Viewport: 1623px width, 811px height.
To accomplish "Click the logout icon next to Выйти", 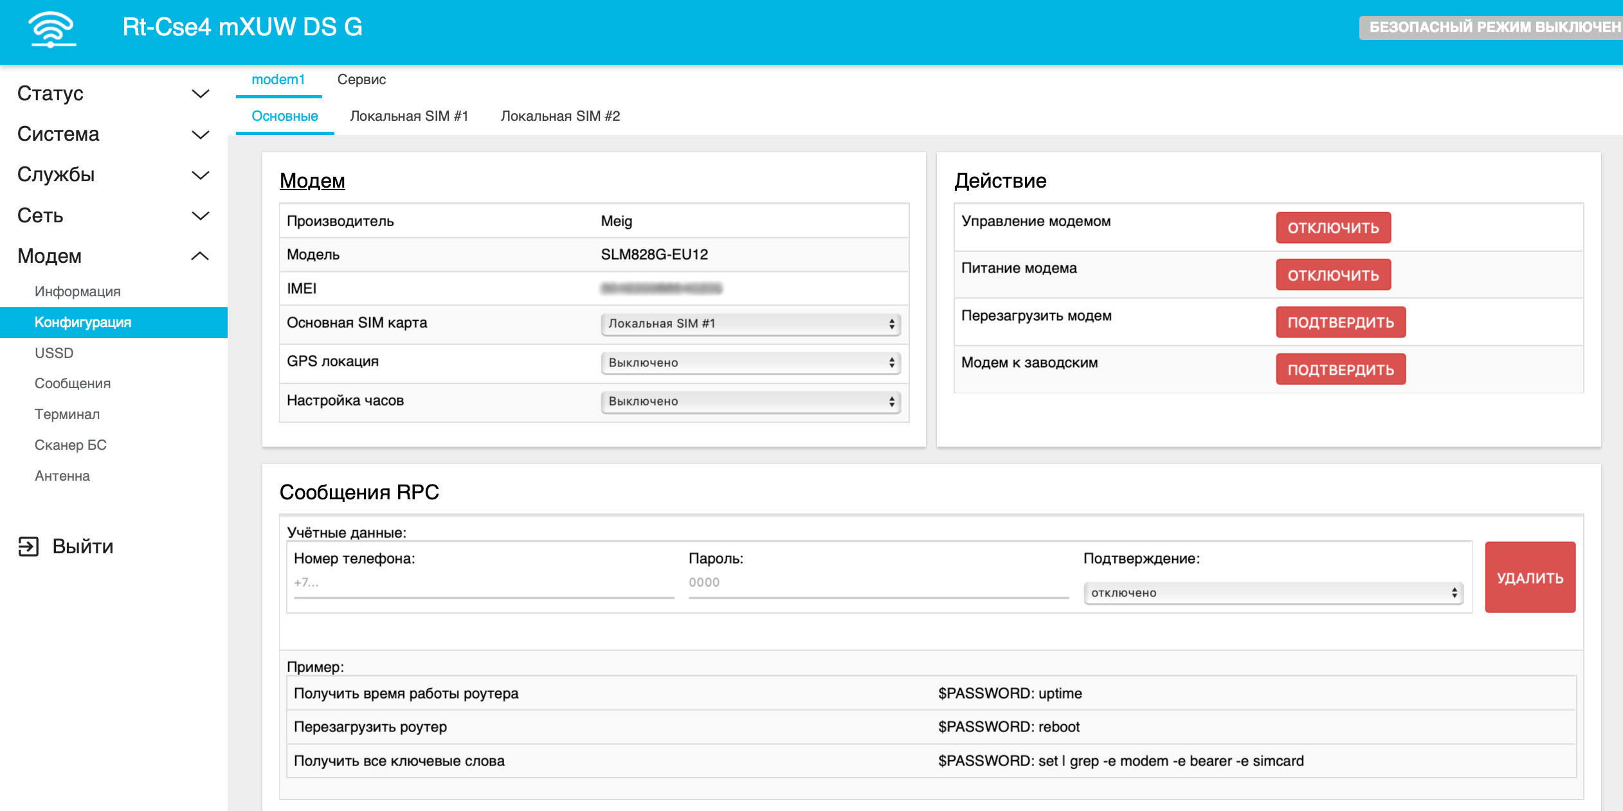I will tap(28, 546).
